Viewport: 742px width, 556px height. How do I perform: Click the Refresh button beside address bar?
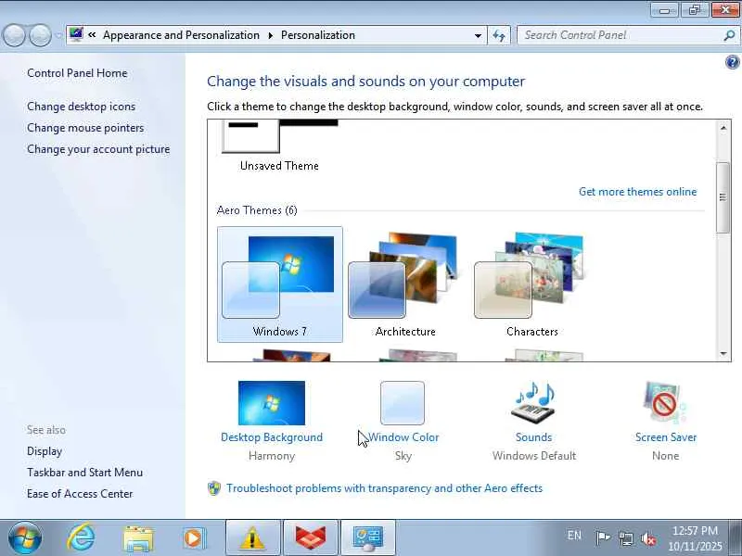pos(499,35)
